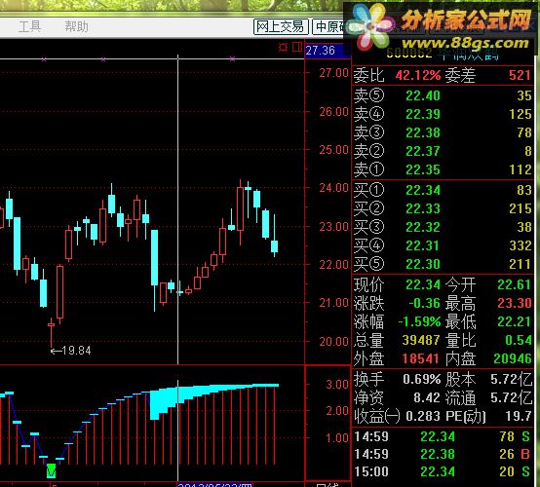Select the 换手 0.69% value
540x487 pixels.
421,380
